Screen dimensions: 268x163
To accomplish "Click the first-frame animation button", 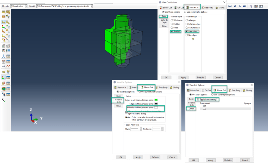I will (x=229, y=6).
